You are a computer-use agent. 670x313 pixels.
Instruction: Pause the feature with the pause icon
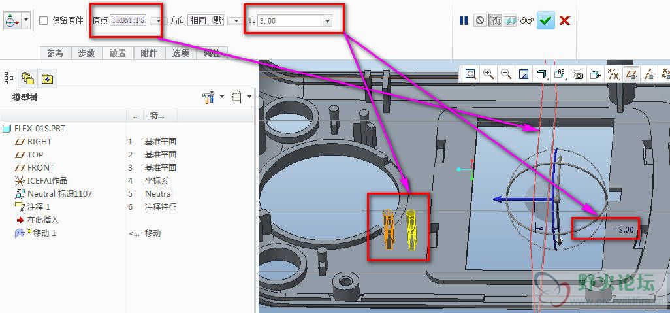(464, 20)
